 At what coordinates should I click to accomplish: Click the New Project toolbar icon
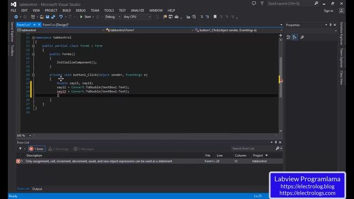pyautogui.click(x=33, y=17)
